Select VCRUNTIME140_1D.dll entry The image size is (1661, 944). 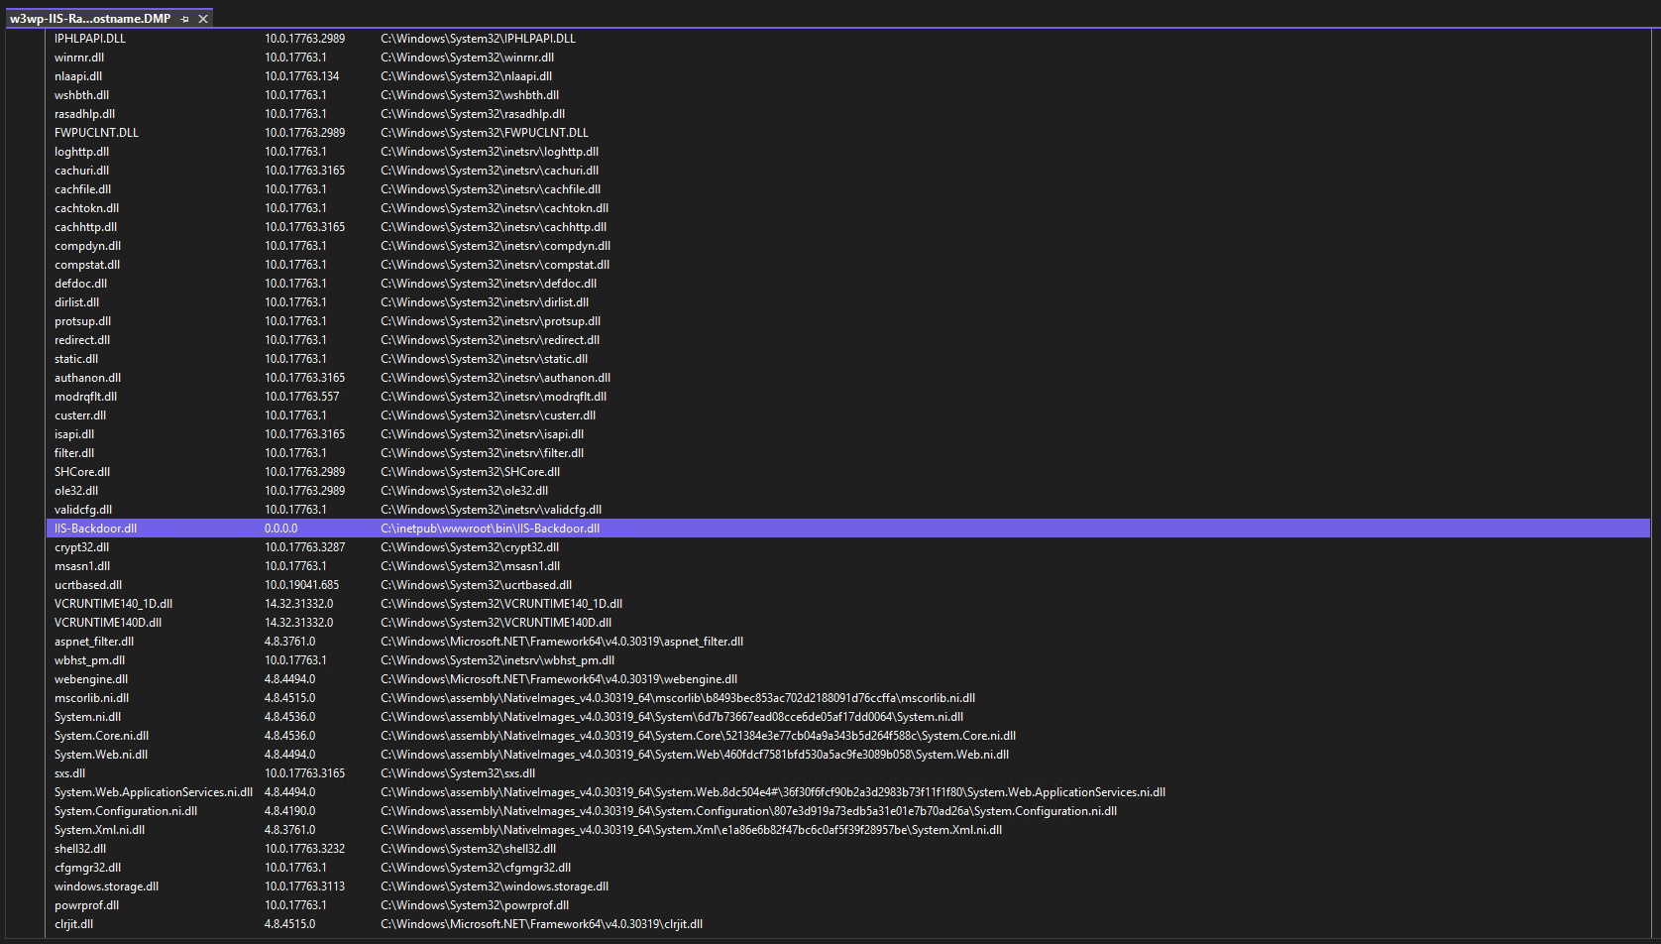848,604
